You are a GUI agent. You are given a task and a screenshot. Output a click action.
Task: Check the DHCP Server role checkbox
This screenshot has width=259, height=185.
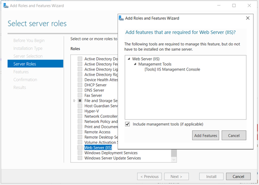tap(80, 85)
